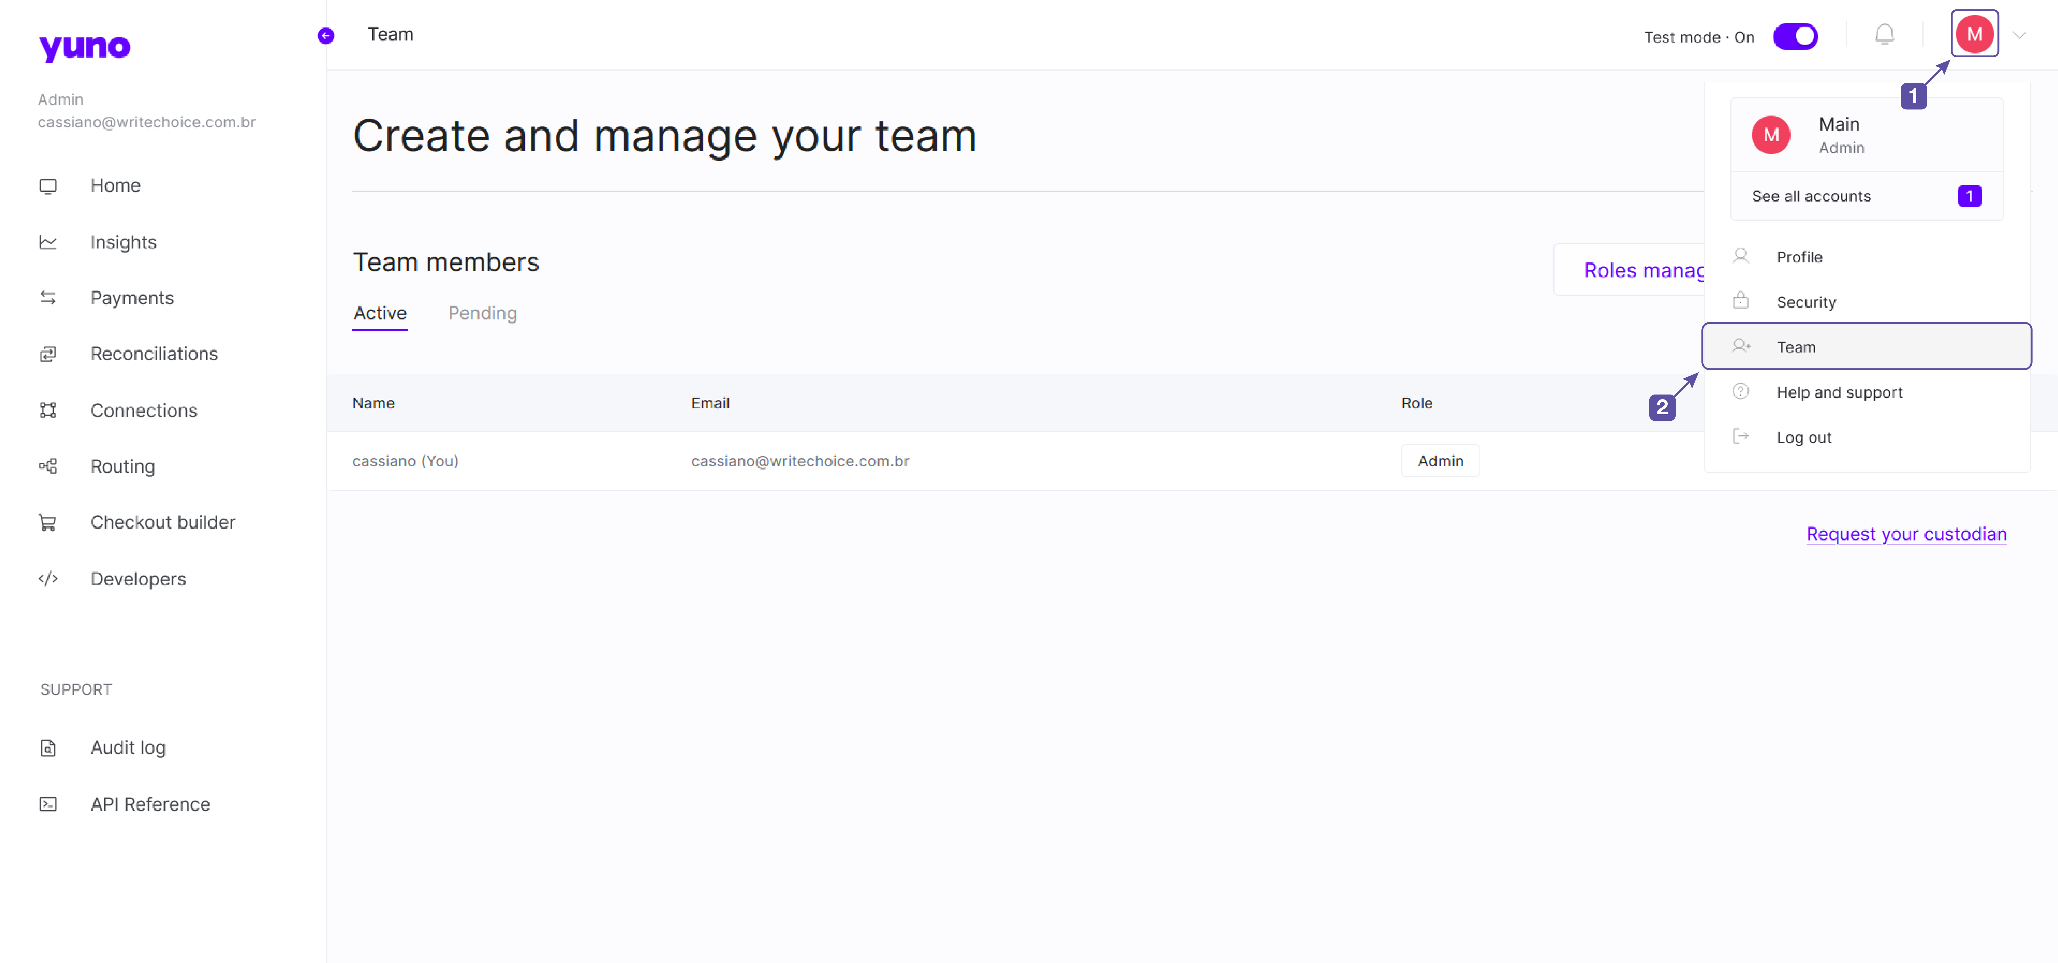Select Security from the account menu
This screenshot has width=2058, height=963.
[x=1806, y=302]
